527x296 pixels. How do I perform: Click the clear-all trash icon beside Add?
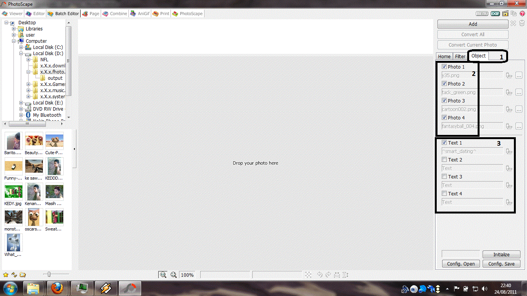tap(522, 24)
